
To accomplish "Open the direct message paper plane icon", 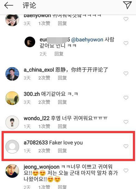I will pyautogui.click(x=127, y=5).
